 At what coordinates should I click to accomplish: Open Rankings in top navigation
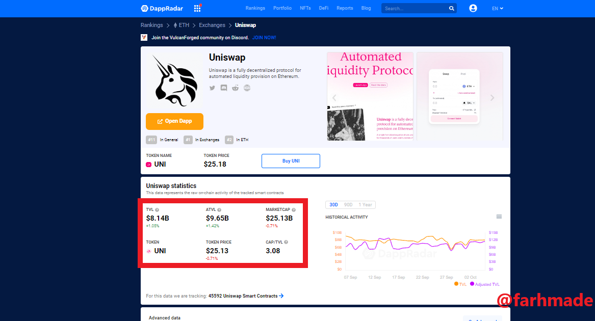pos(255,8)
